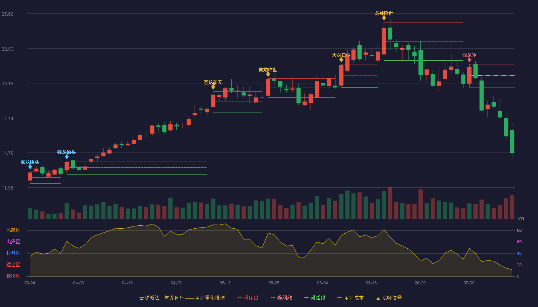Click the 07-09 date label

pos(469,283)
